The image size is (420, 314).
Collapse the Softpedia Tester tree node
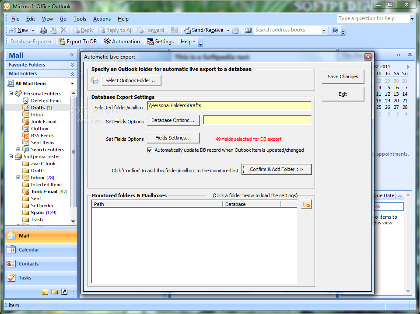tap(10, 156)
